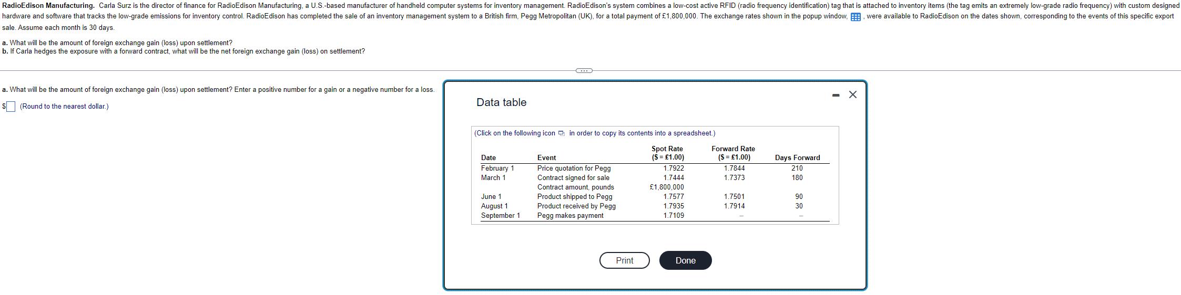Minimize the Data table popup
The height and width of the screenshot is (295, 1181).
pos(836,95)
